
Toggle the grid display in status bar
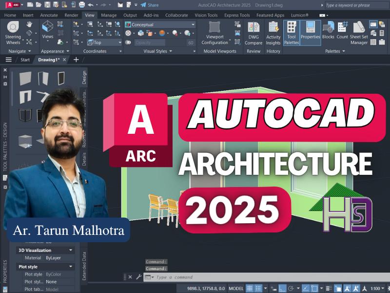pyautogui.click(x=251, y=287)
